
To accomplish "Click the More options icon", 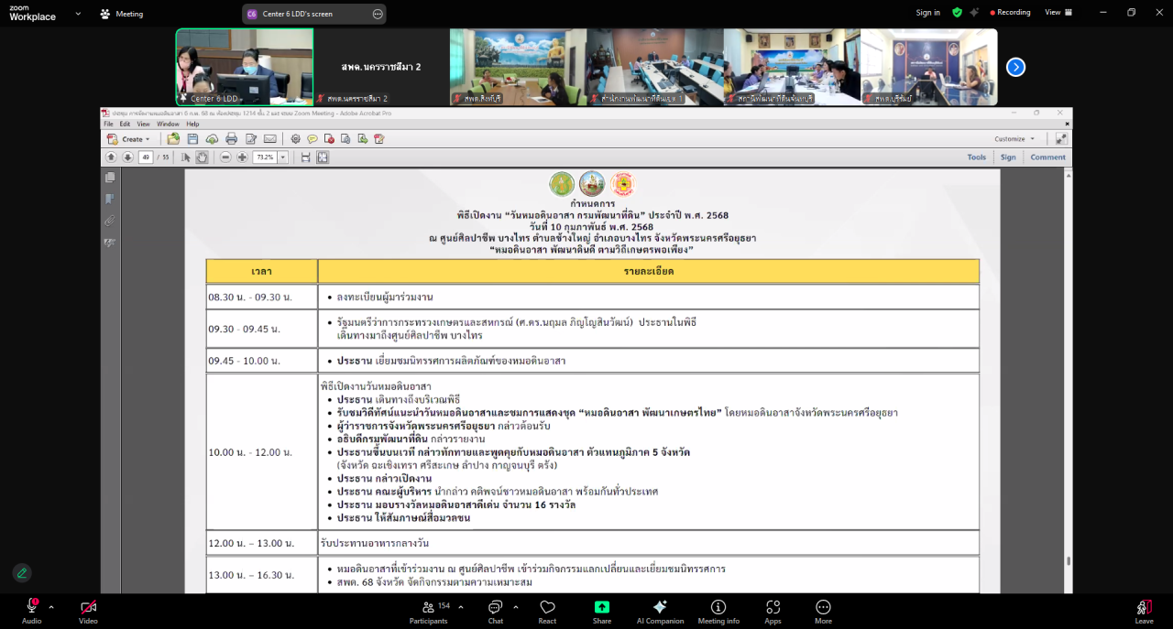I will tap(823, 609).
